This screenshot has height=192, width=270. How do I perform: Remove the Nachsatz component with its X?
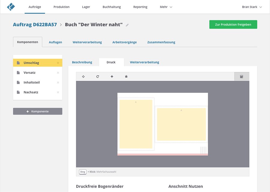click(x=58, y=92)
